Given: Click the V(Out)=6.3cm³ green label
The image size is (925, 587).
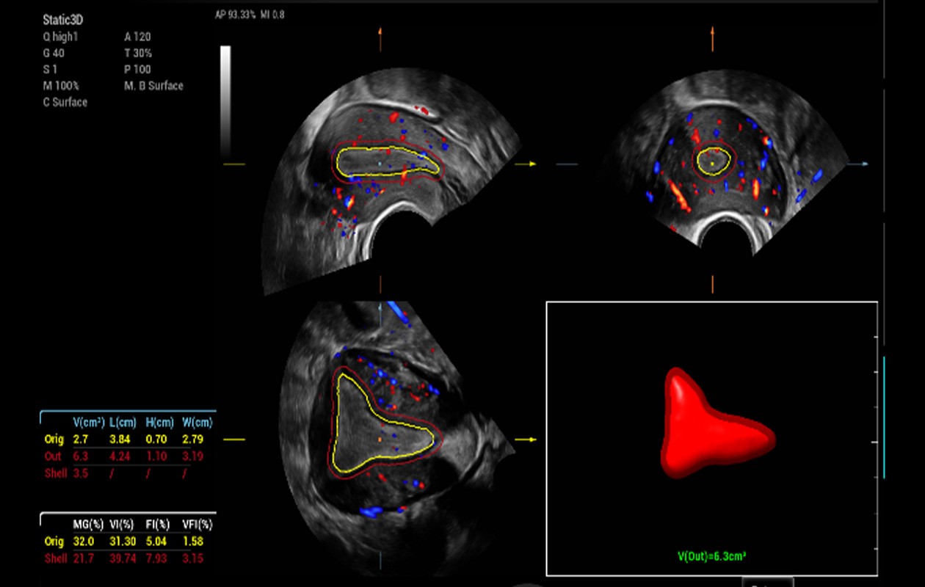Looking at the screenshot, I should 711,556.
